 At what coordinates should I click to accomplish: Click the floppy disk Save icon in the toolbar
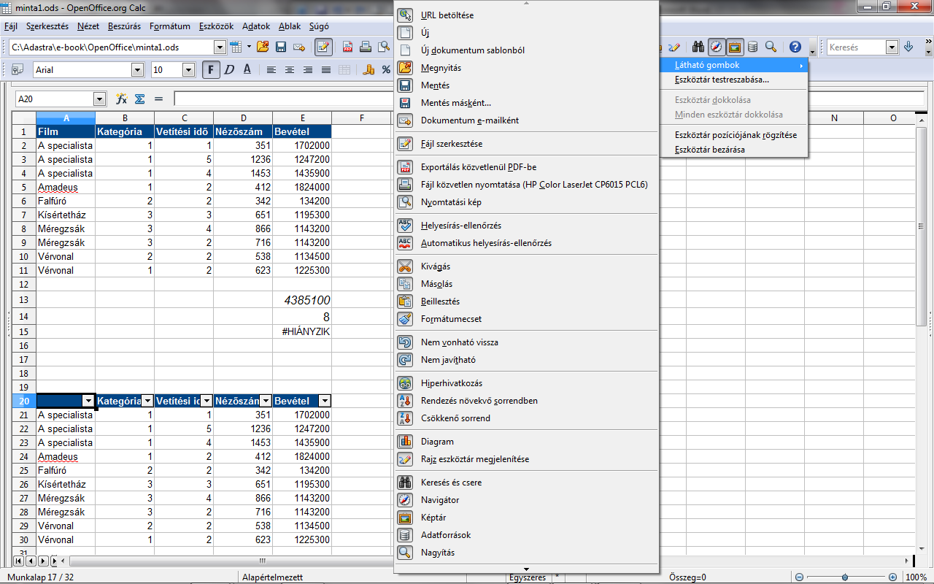[281, 47]
